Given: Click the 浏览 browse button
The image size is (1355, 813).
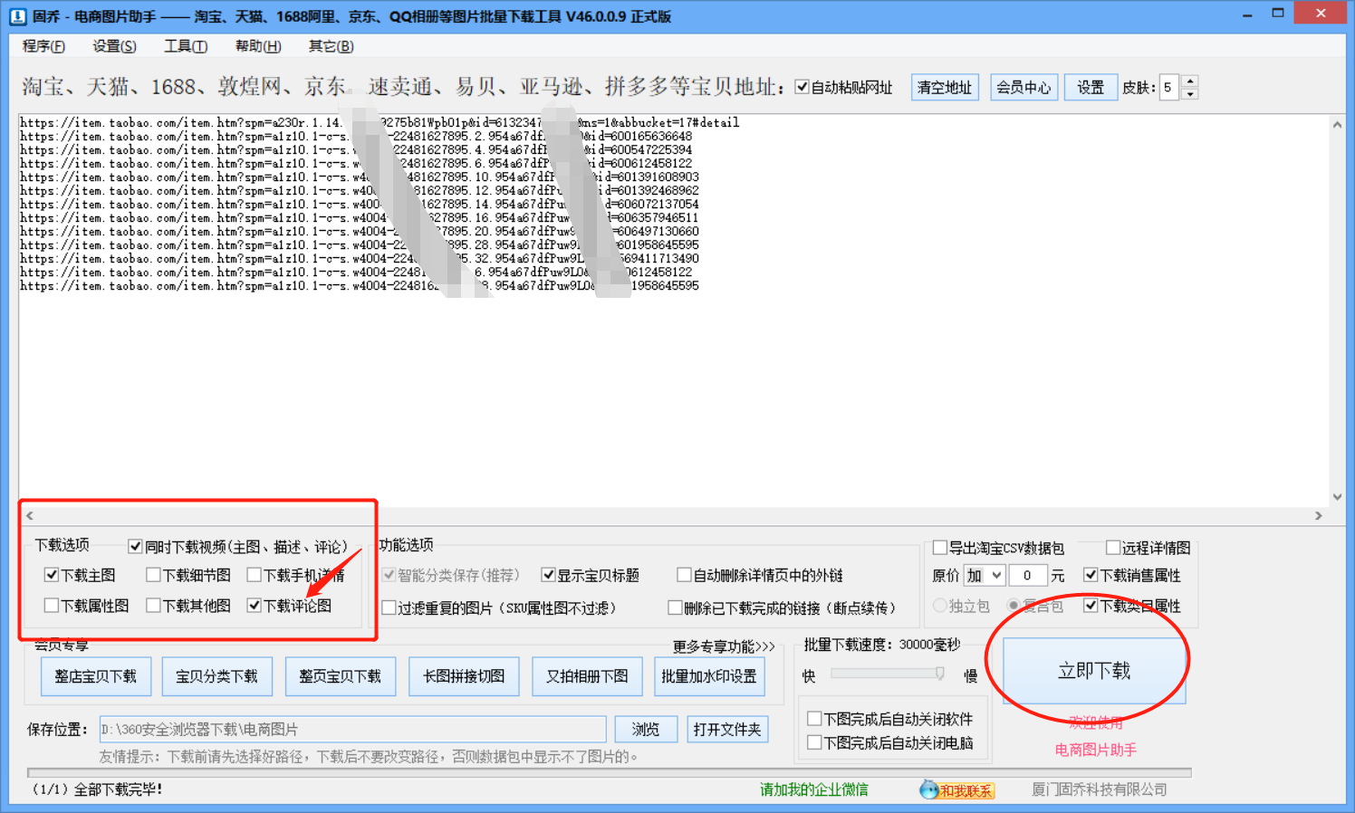Looking at the screenshot, I should point(646,729).
